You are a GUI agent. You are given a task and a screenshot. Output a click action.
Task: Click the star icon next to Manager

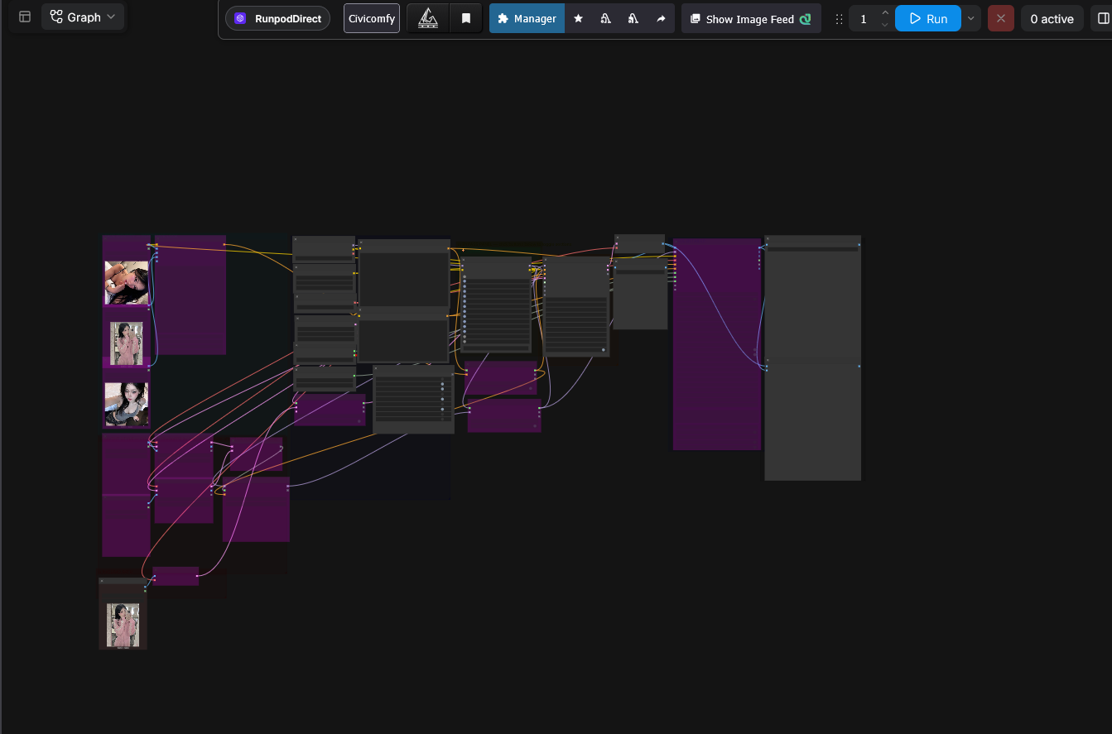tap(578, 18)
